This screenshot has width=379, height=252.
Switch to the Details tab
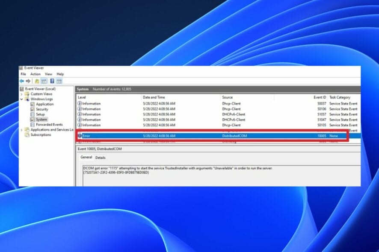(100, 158)
